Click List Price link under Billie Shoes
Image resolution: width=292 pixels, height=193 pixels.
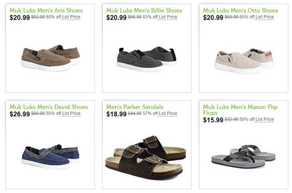[168, 17]
